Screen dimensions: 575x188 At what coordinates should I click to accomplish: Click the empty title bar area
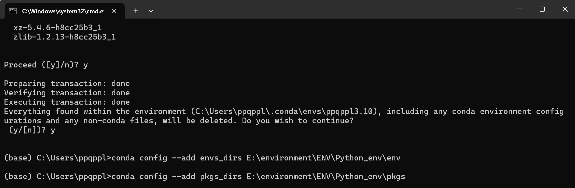point(333,9)
